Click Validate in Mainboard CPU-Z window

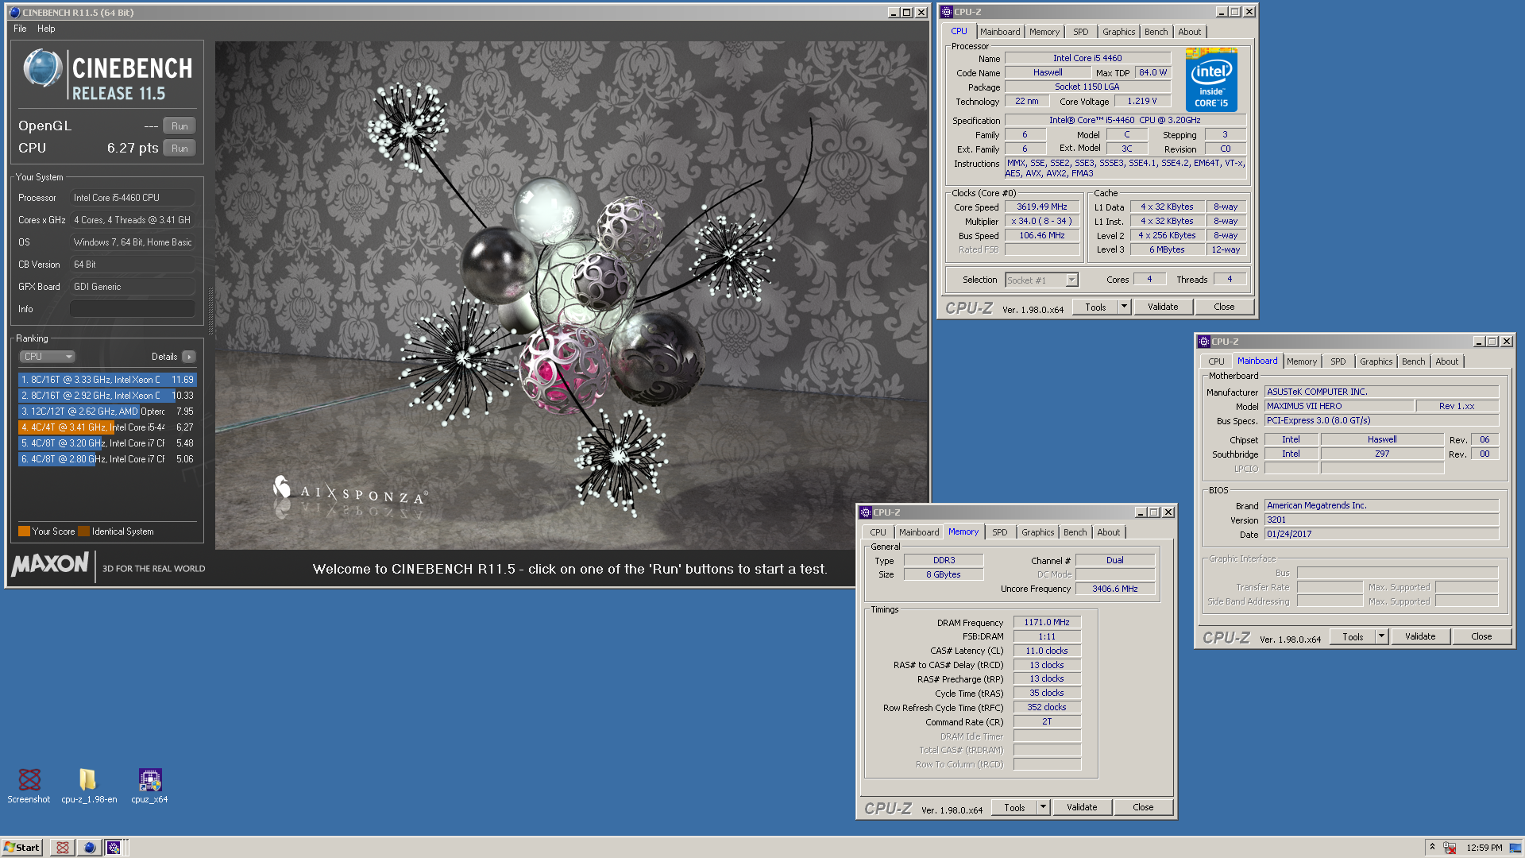(1420, 637)
